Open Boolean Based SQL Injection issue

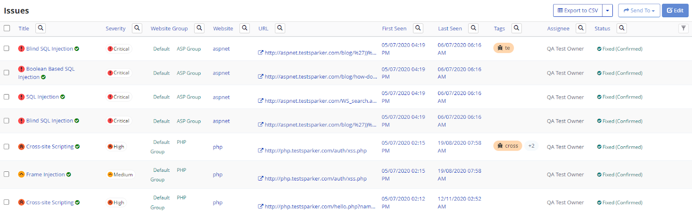(x=46, y=73)
